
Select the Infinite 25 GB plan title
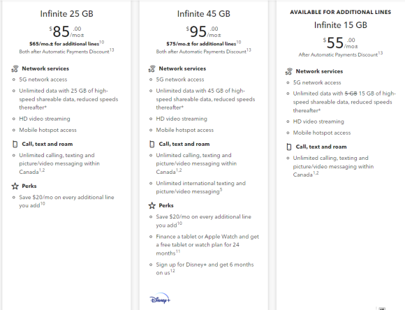click(x=66, y=14)
